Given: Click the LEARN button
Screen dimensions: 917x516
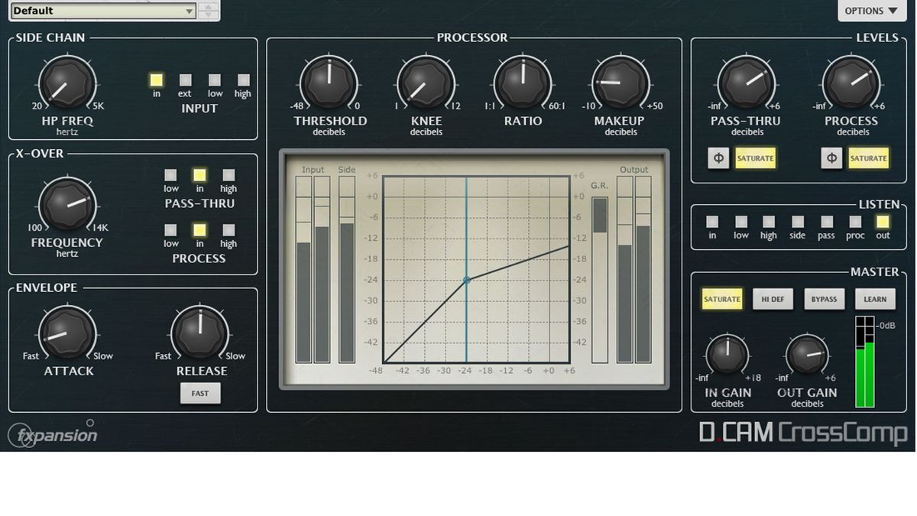Looking at the screenshot, I should coord(875,299).
